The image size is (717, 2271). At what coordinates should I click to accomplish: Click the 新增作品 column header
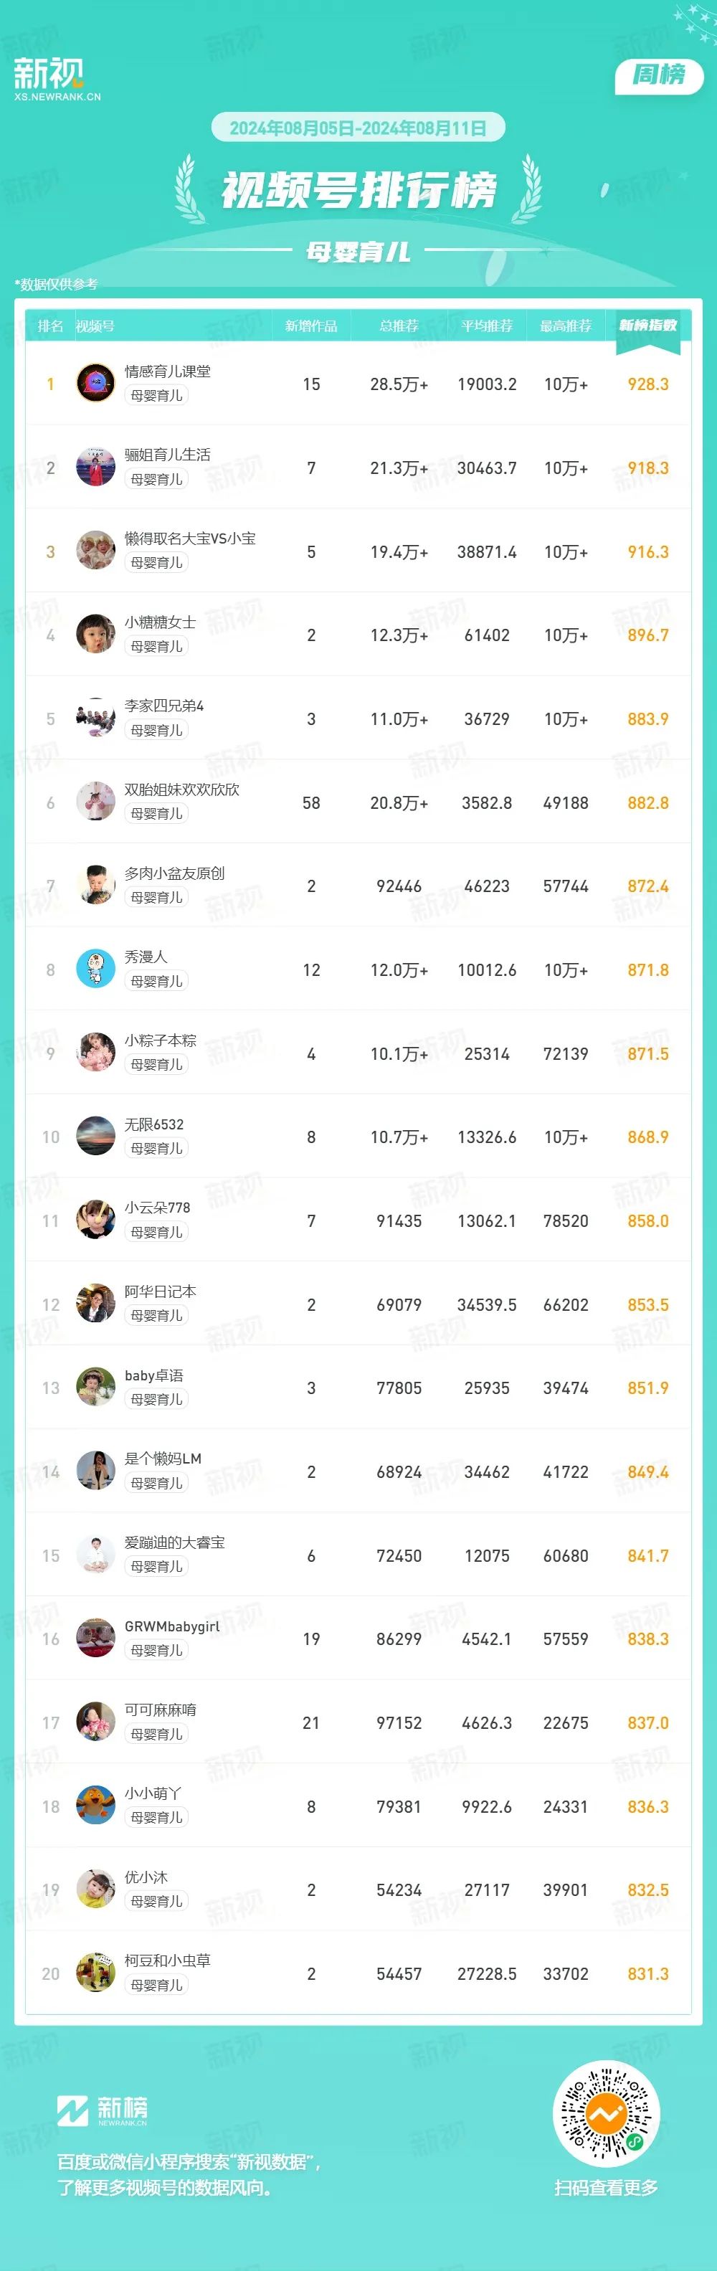click(x=311, y=326)
